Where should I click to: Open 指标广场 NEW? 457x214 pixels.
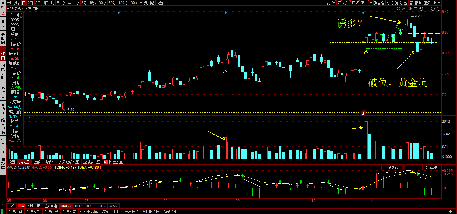[29, 206]
